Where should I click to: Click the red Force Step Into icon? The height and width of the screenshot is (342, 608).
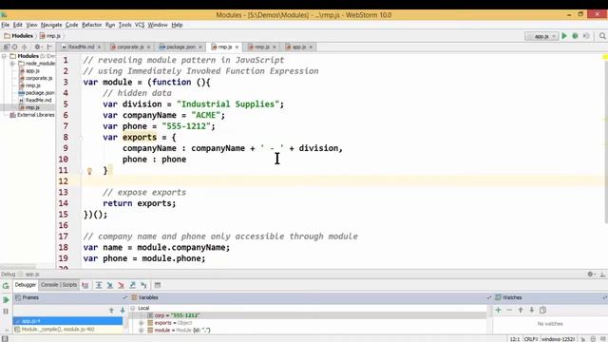pyautogui.click(x=121, y=285)
